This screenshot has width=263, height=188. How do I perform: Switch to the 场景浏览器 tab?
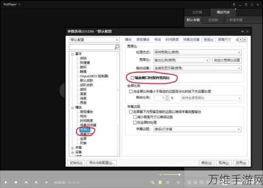[x=192, y=39]
